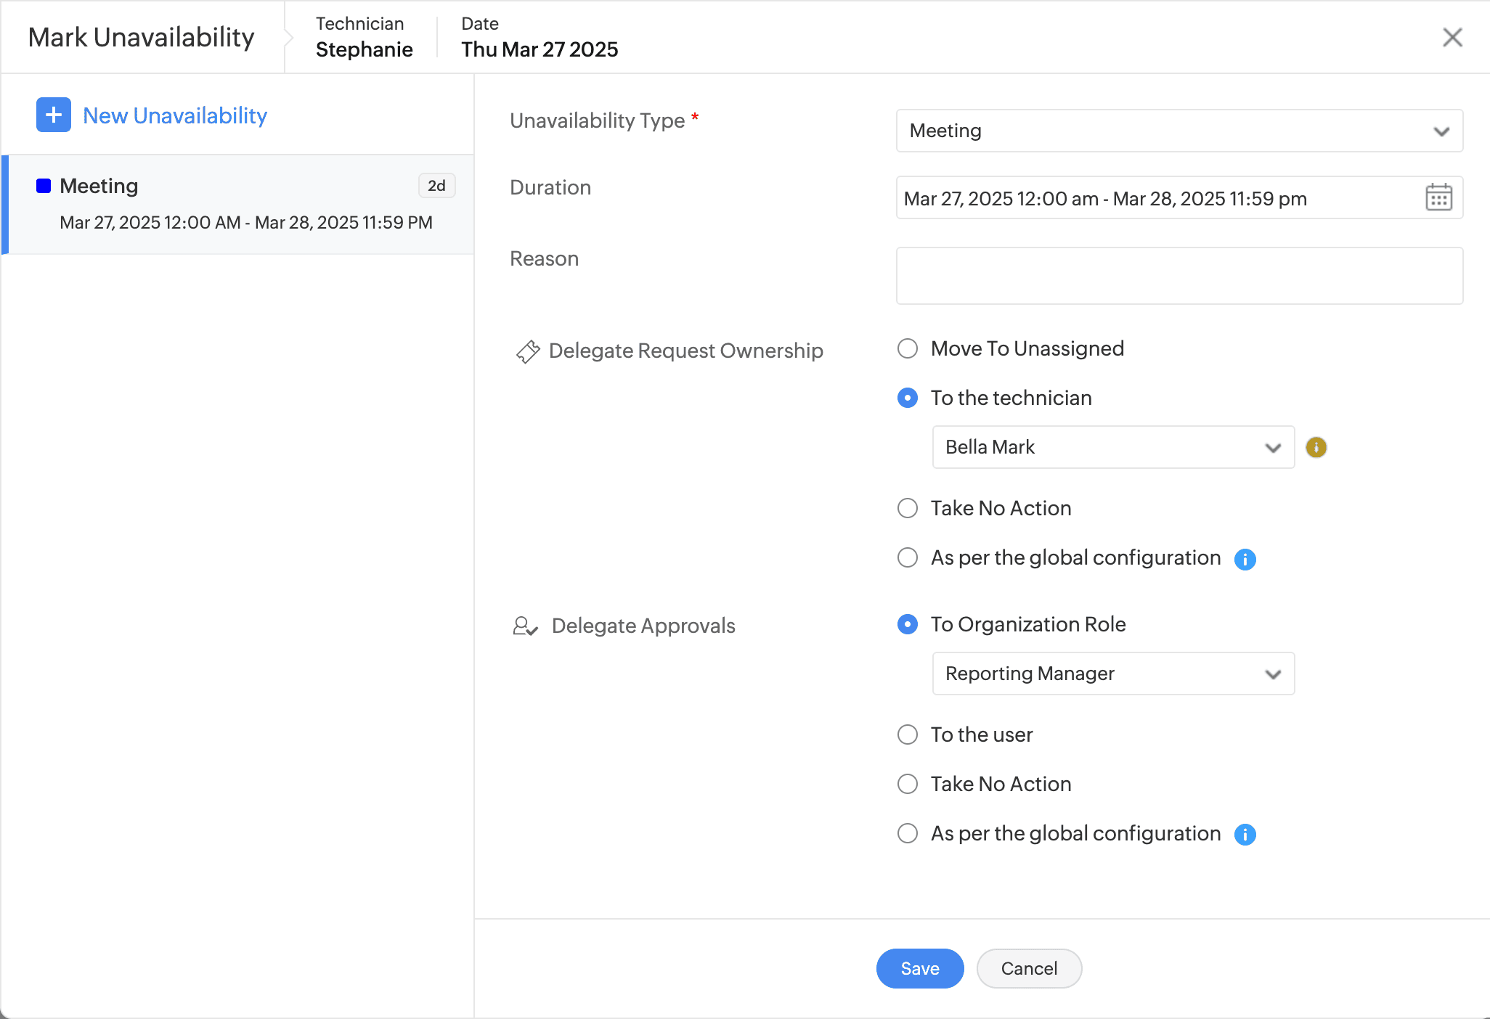Click the Delegate Approvals user-check icon

[525, 626]
